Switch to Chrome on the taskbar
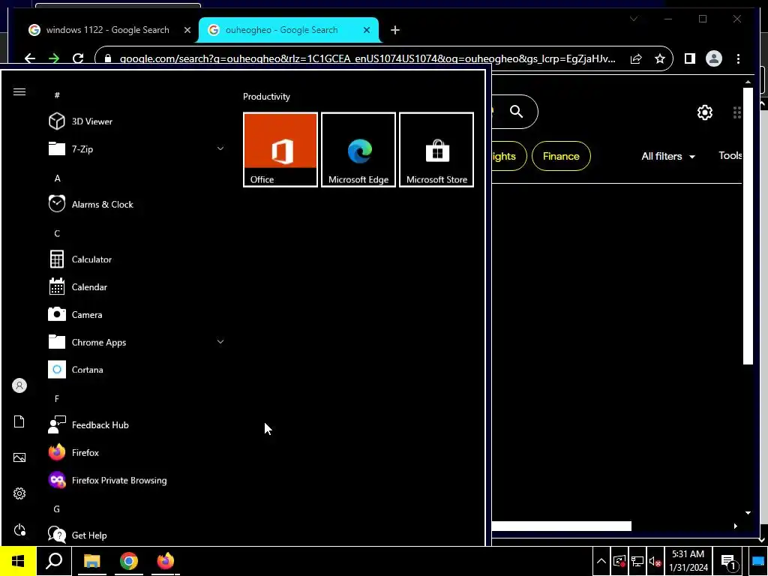Image resolution: width=768 pixels, height=576 pixels. [129, 561]
